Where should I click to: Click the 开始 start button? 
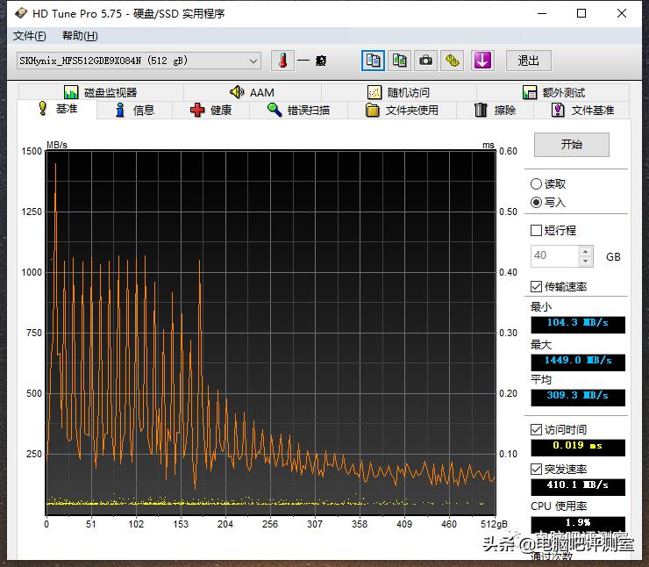pyautogui.click(x=572, y=145)
